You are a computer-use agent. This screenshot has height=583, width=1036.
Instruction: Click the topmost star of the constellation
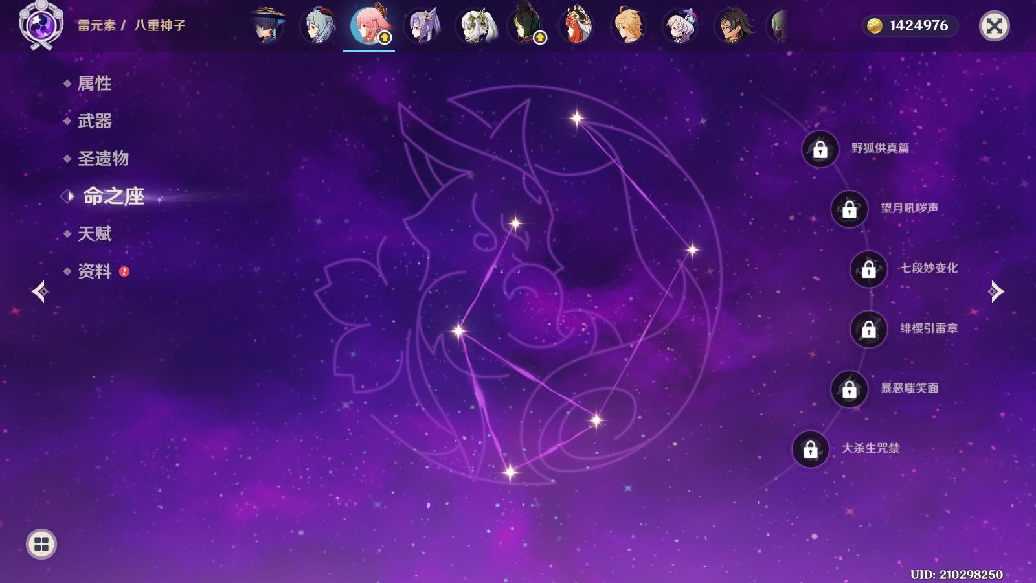[x=576, y=118]
